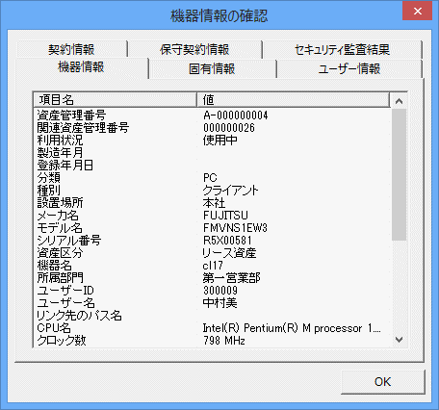Viewport: 439px width, 410px height.
Task: Click the value 本社
Action: [214, 203]
